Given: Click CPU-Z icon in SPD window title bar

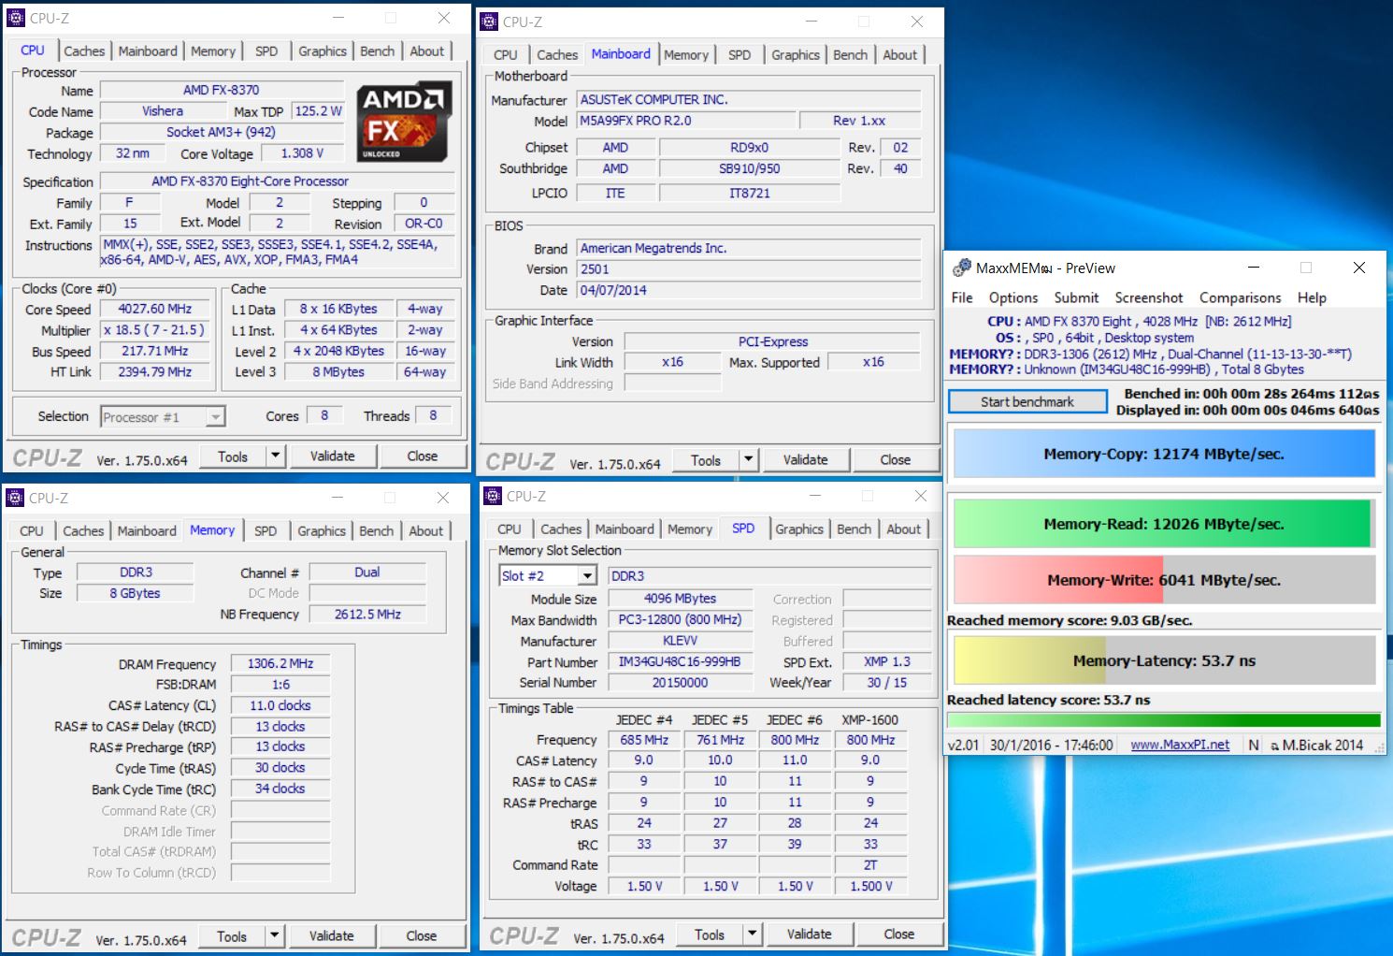Looking at the screenshot, I should click(493, 497).
